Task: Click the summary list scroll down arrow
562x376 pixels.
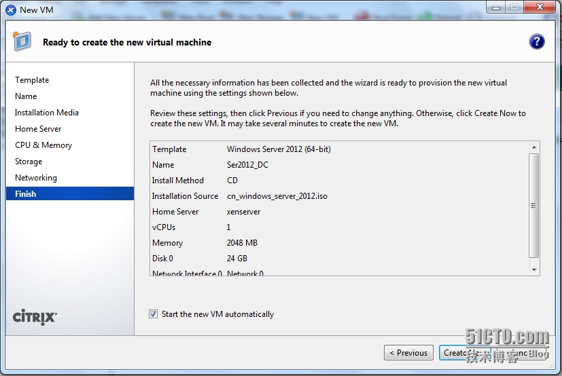Action: point(534,269)
